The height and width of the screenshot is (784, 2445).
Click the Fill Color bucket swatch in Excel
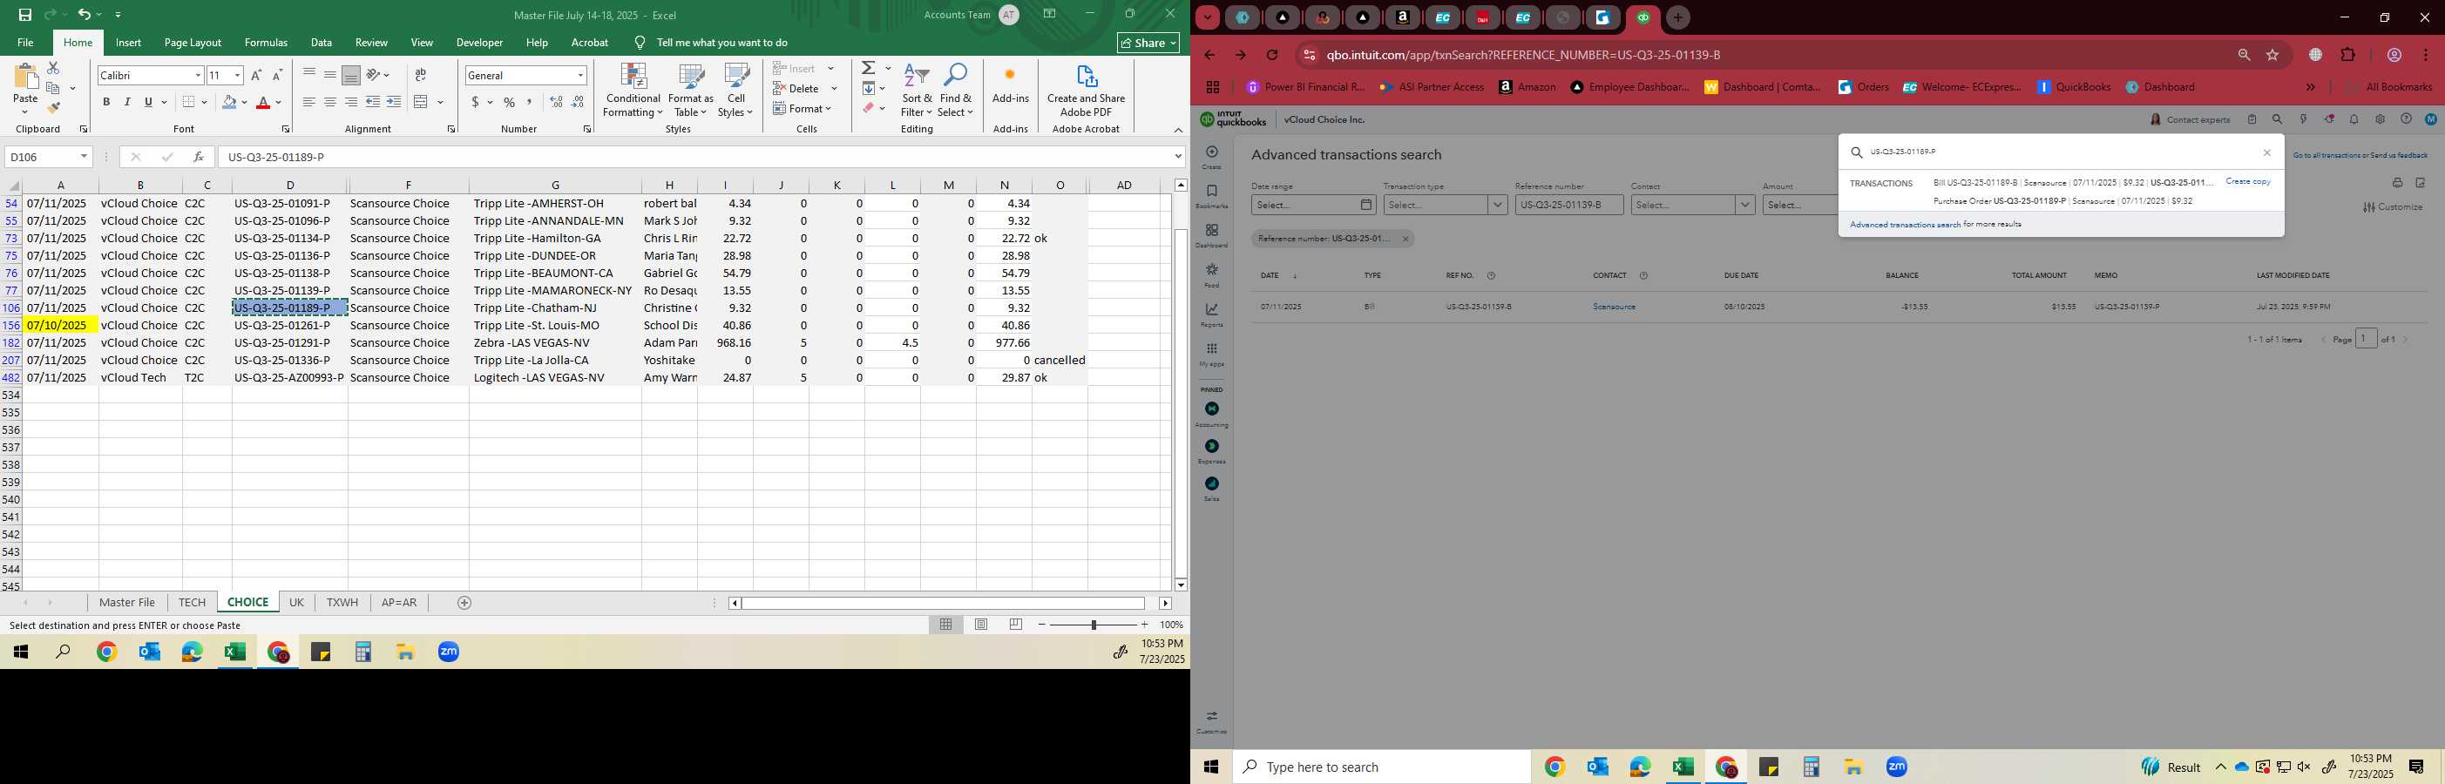tap(229, 102)
